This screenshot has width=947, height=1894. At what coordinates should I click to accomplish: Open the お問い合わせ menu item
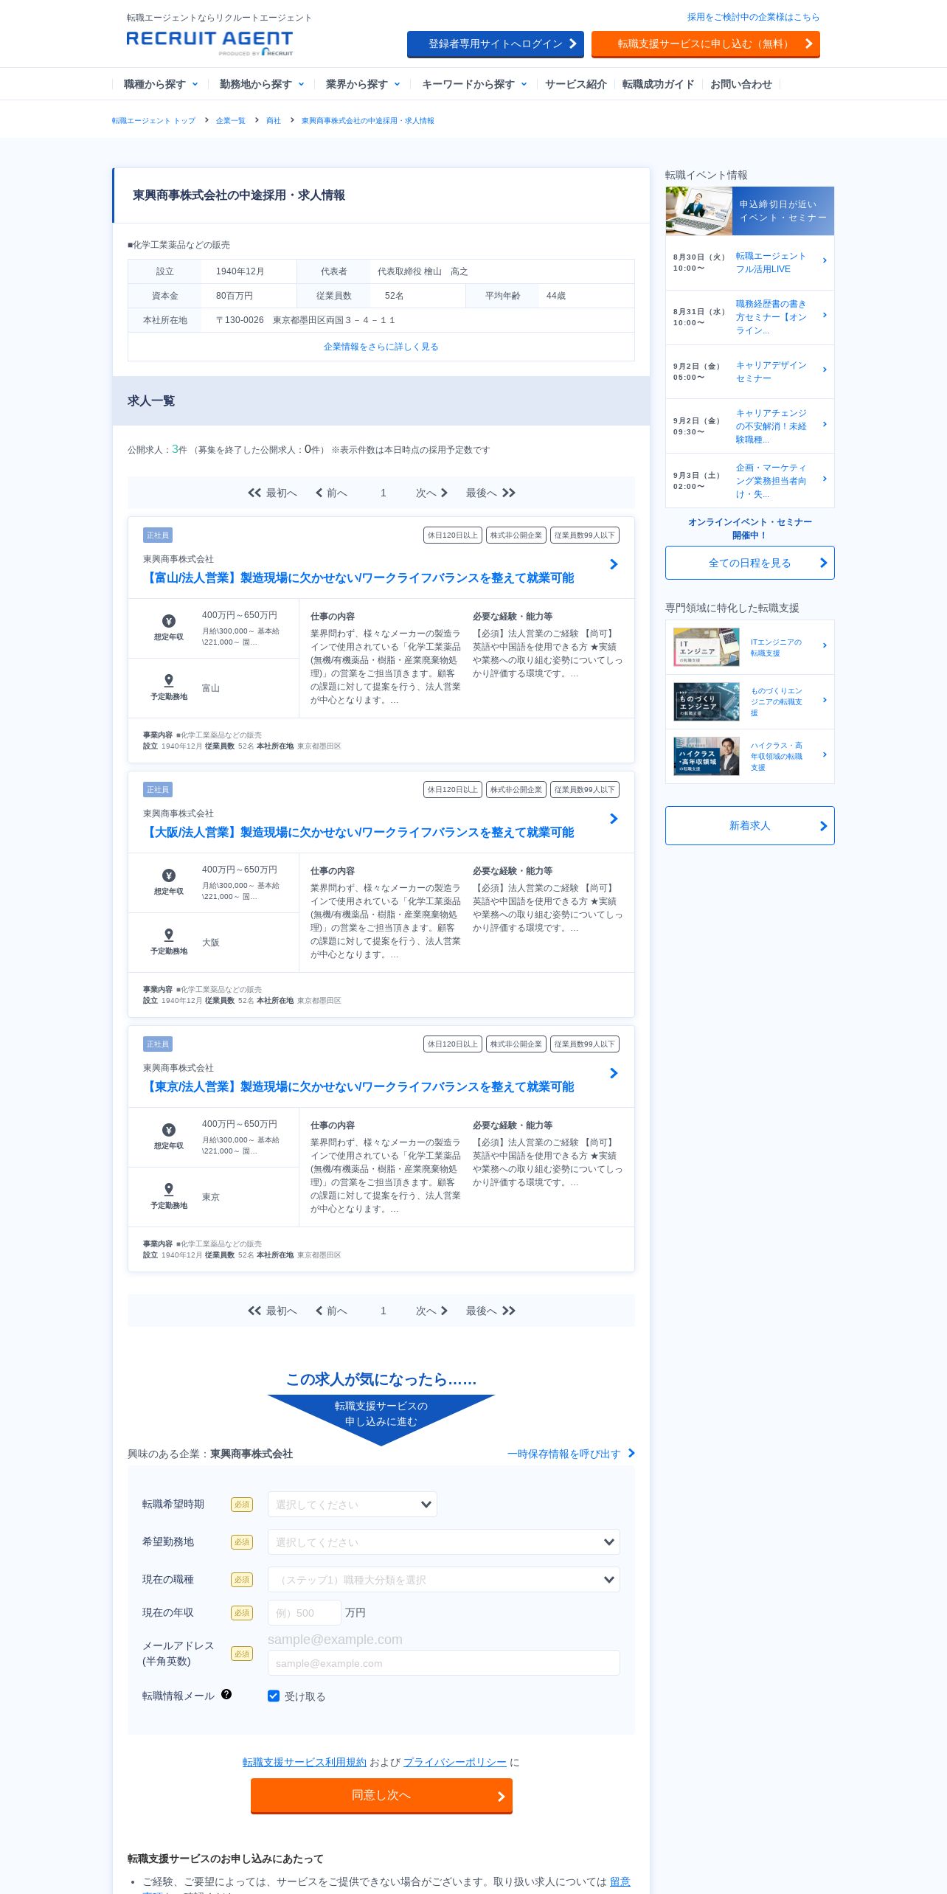click(x=740, y=84)
